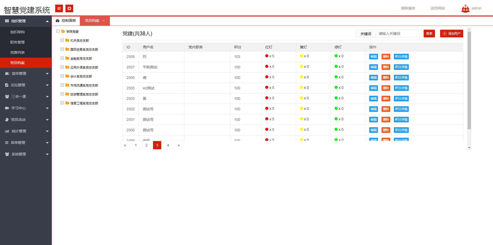Switch to the 控制面板 tab

(66, 21)
